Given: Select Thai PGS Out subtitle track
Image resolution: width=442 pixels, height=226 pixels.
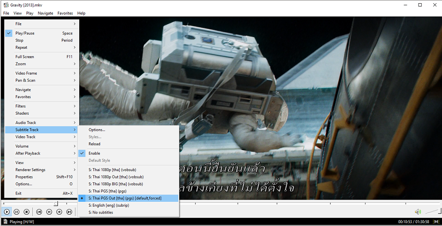Looking at the screenshot, I should 128,198.
